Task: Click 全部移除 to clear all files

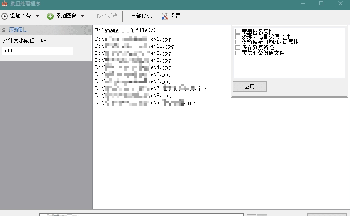Action: coord(141,16)
